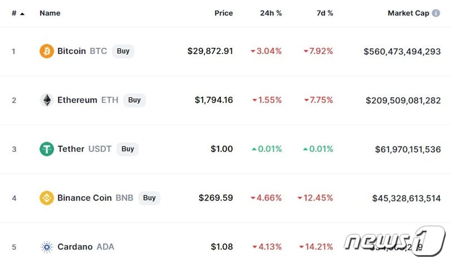451x263 pixels.
Task: Sort by Market Cap column header
Action: [408, 13]
